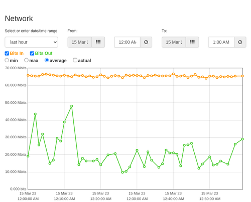The width and height of the screenshot is (251, 202).
Task: Select the max radio button
Action: coord(26,60)
